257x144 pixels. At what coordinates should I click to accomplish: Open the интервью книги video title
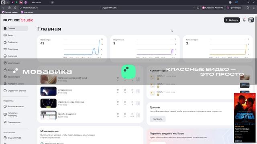tap(65, 90)
